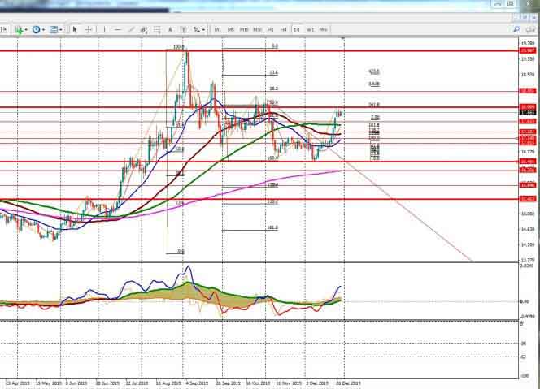Click the Fibonacci '423.6' extension label

point(374,71)
